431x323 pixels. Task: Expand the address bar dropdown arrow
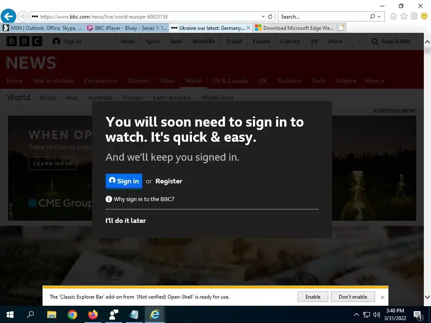[x=263, y=16]
